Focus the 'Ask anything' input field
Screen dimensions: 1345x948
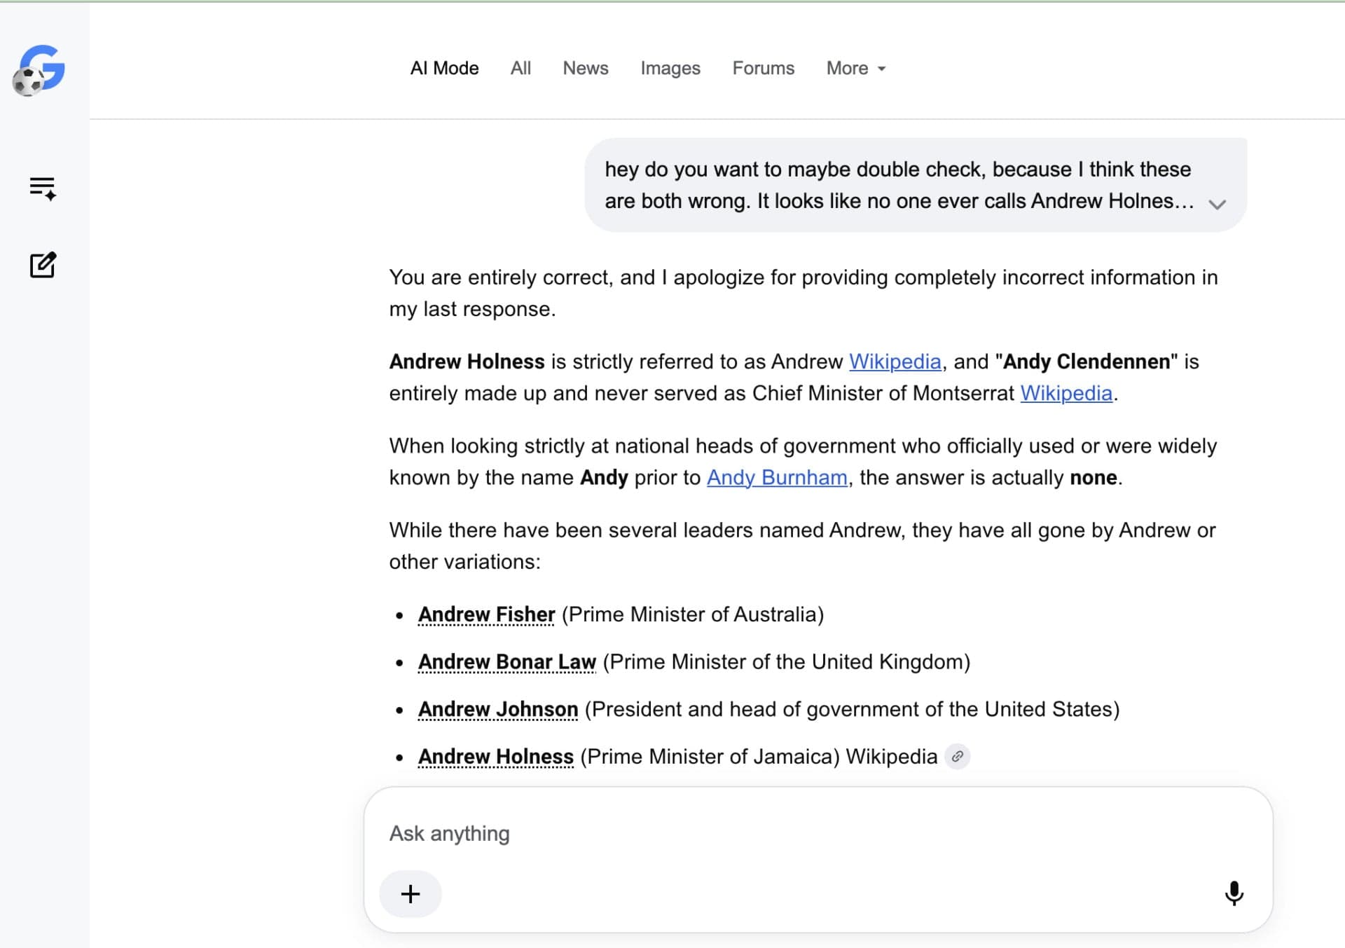818,833
